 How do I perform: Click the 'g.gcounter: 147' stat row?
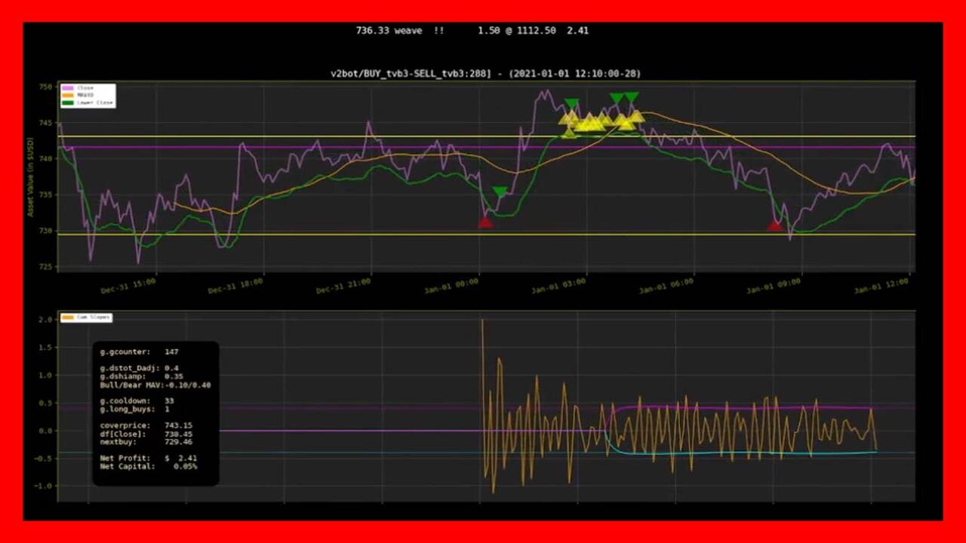click(x=140, y=351)
